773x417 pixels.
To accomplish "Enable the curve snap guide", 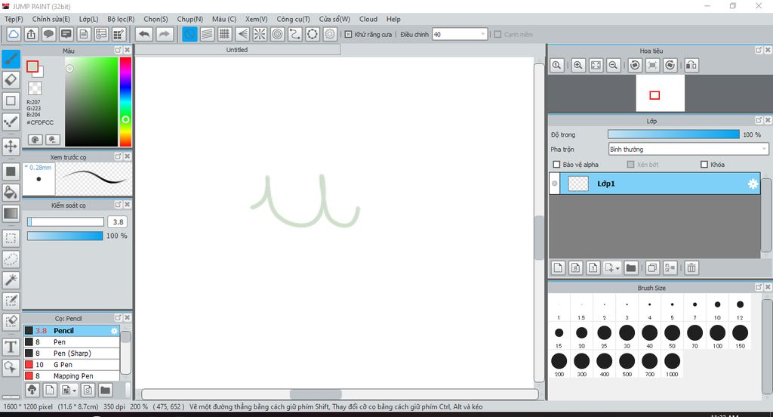I will click(x=295, y=34).
